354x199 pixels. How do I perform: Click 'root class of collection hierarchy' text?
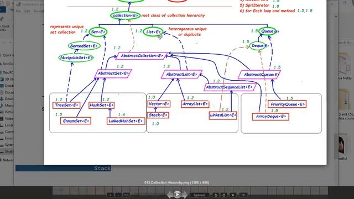pos(173,15)
